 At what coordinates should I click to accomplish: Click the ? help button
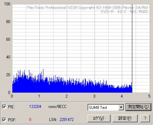(x=145, y=118)
